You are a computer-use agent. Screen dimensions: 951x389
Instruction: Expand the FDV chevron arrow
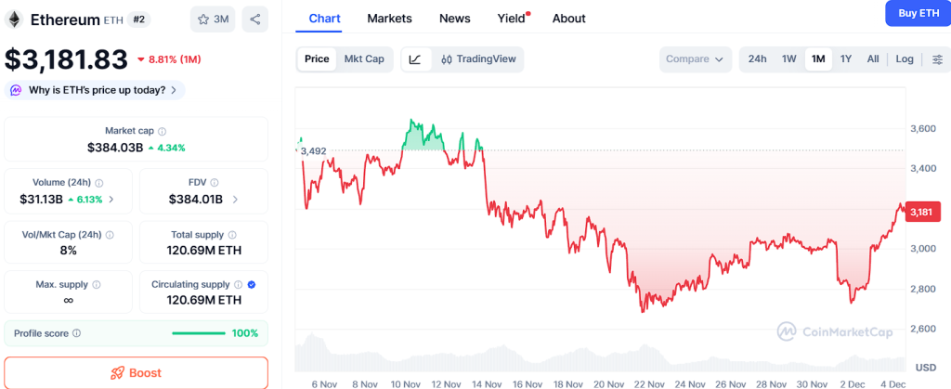tap(235, 200)
